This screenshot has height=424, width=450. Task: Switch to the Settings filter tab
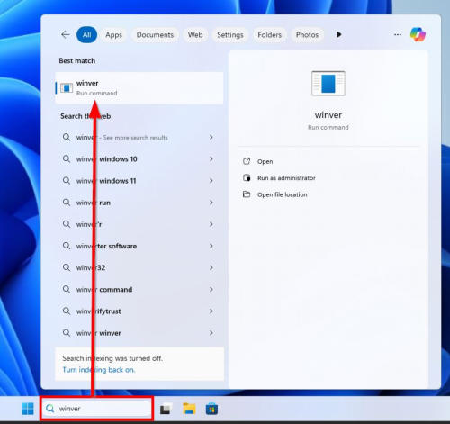pos(230,35)
